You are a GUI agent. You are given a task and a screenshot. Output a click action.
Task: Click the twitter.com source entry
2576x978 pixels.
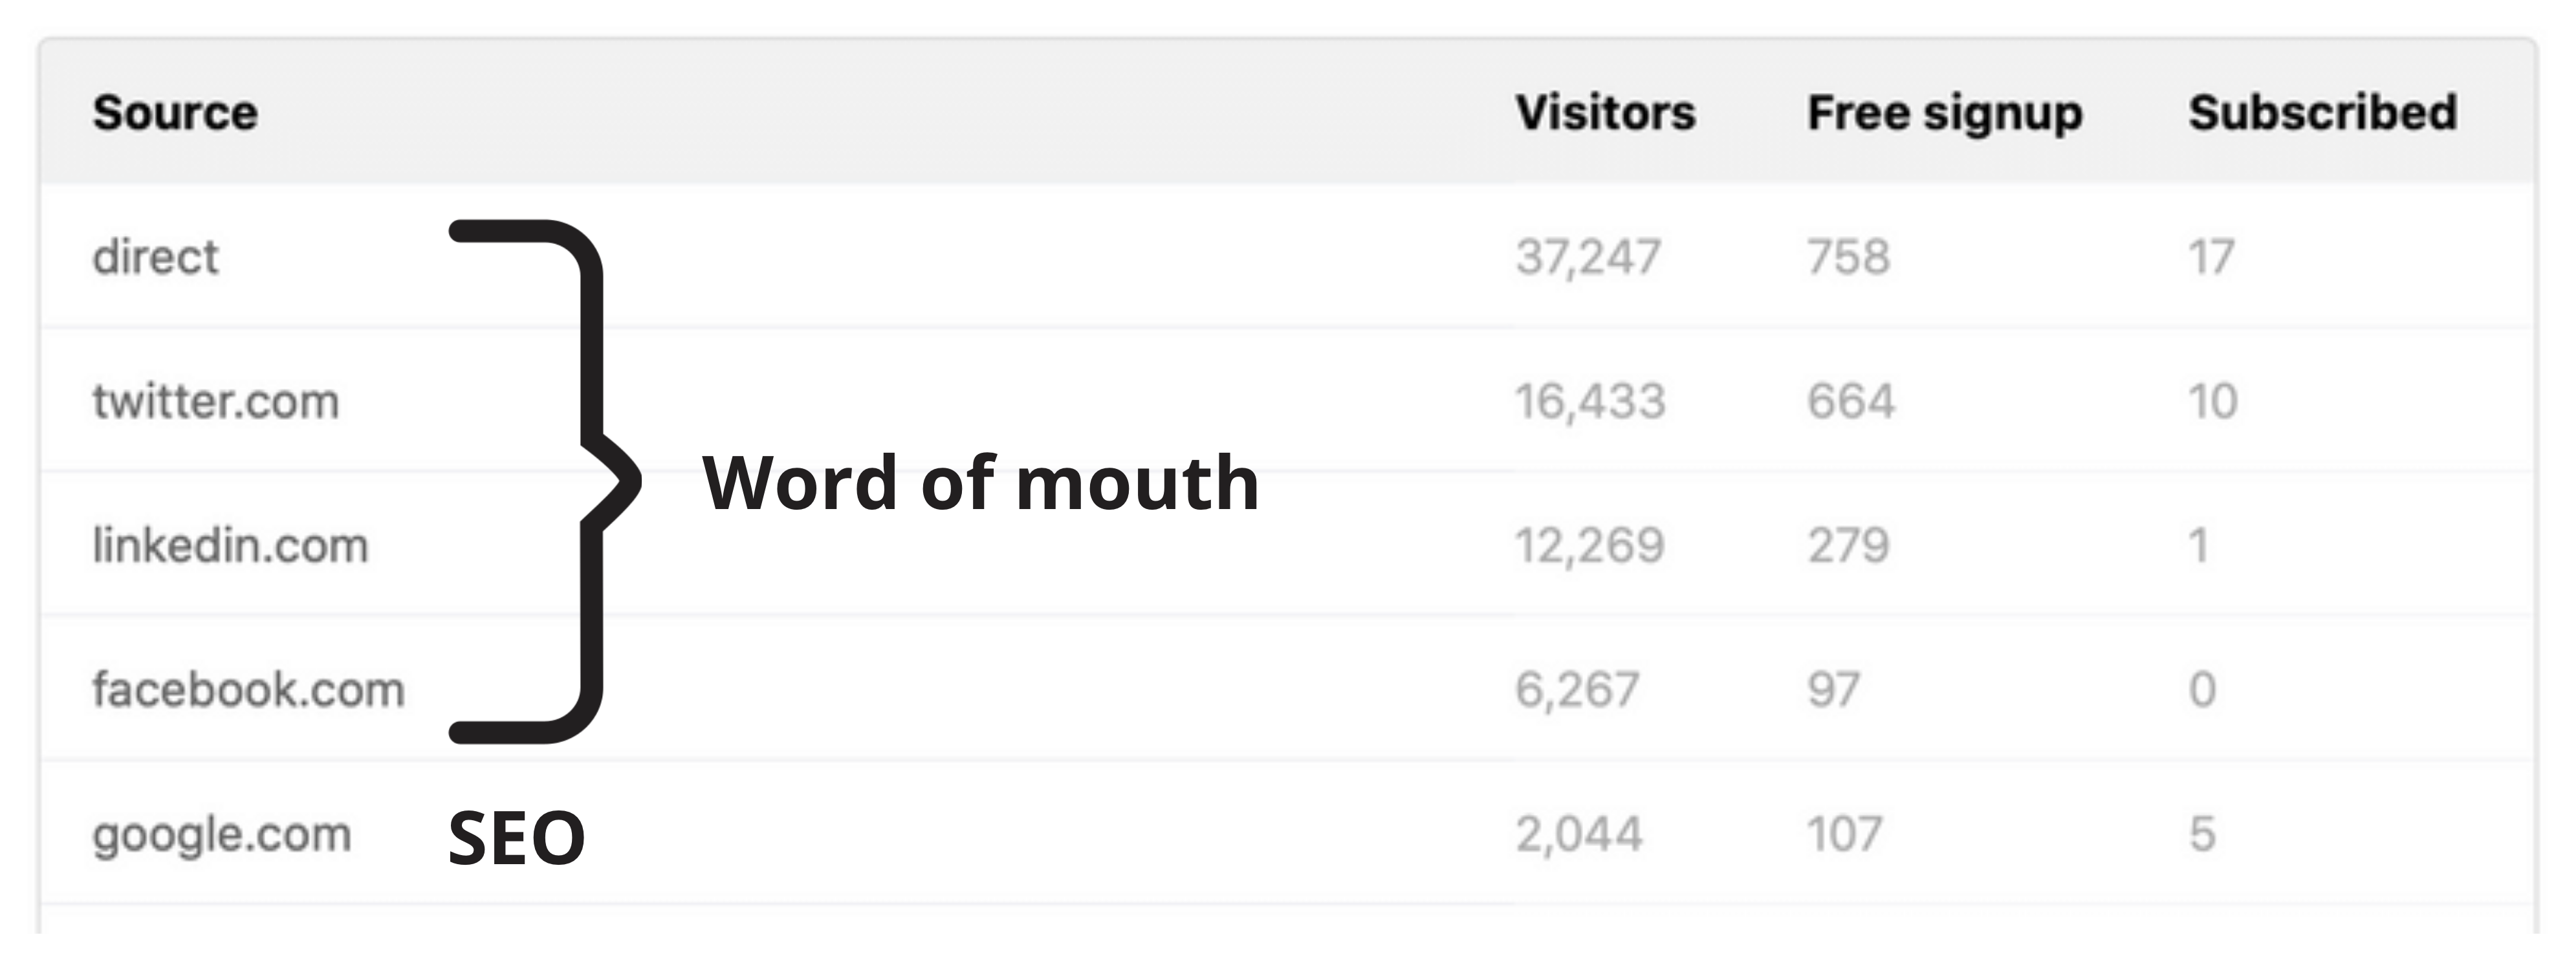(216, 402)
